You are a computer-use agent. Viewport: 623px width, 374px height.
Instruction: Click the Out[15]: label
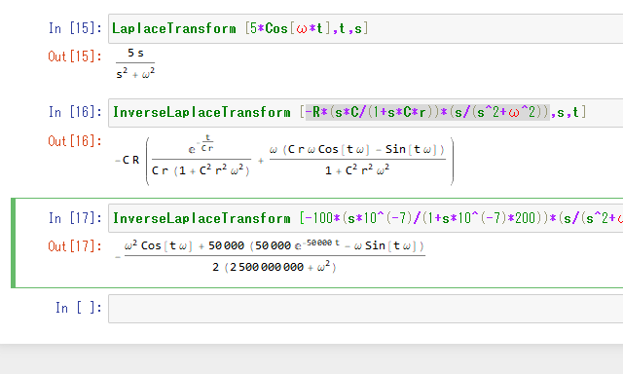[75, 56]
